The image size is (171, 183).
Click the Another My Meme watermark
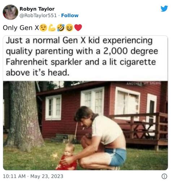(x=144, y=83)
